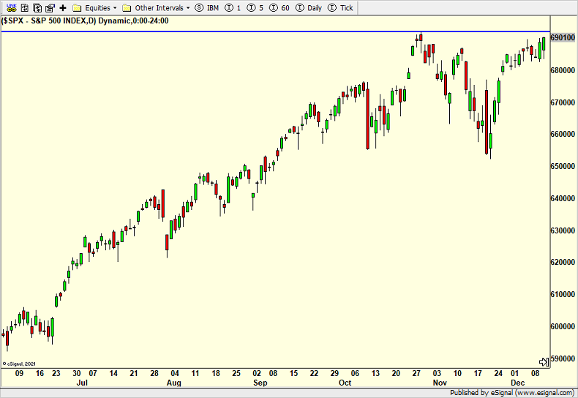Click the Other Intervals folder icon
The height and width of the screenshot is (398, 578).
pos(127,8)
